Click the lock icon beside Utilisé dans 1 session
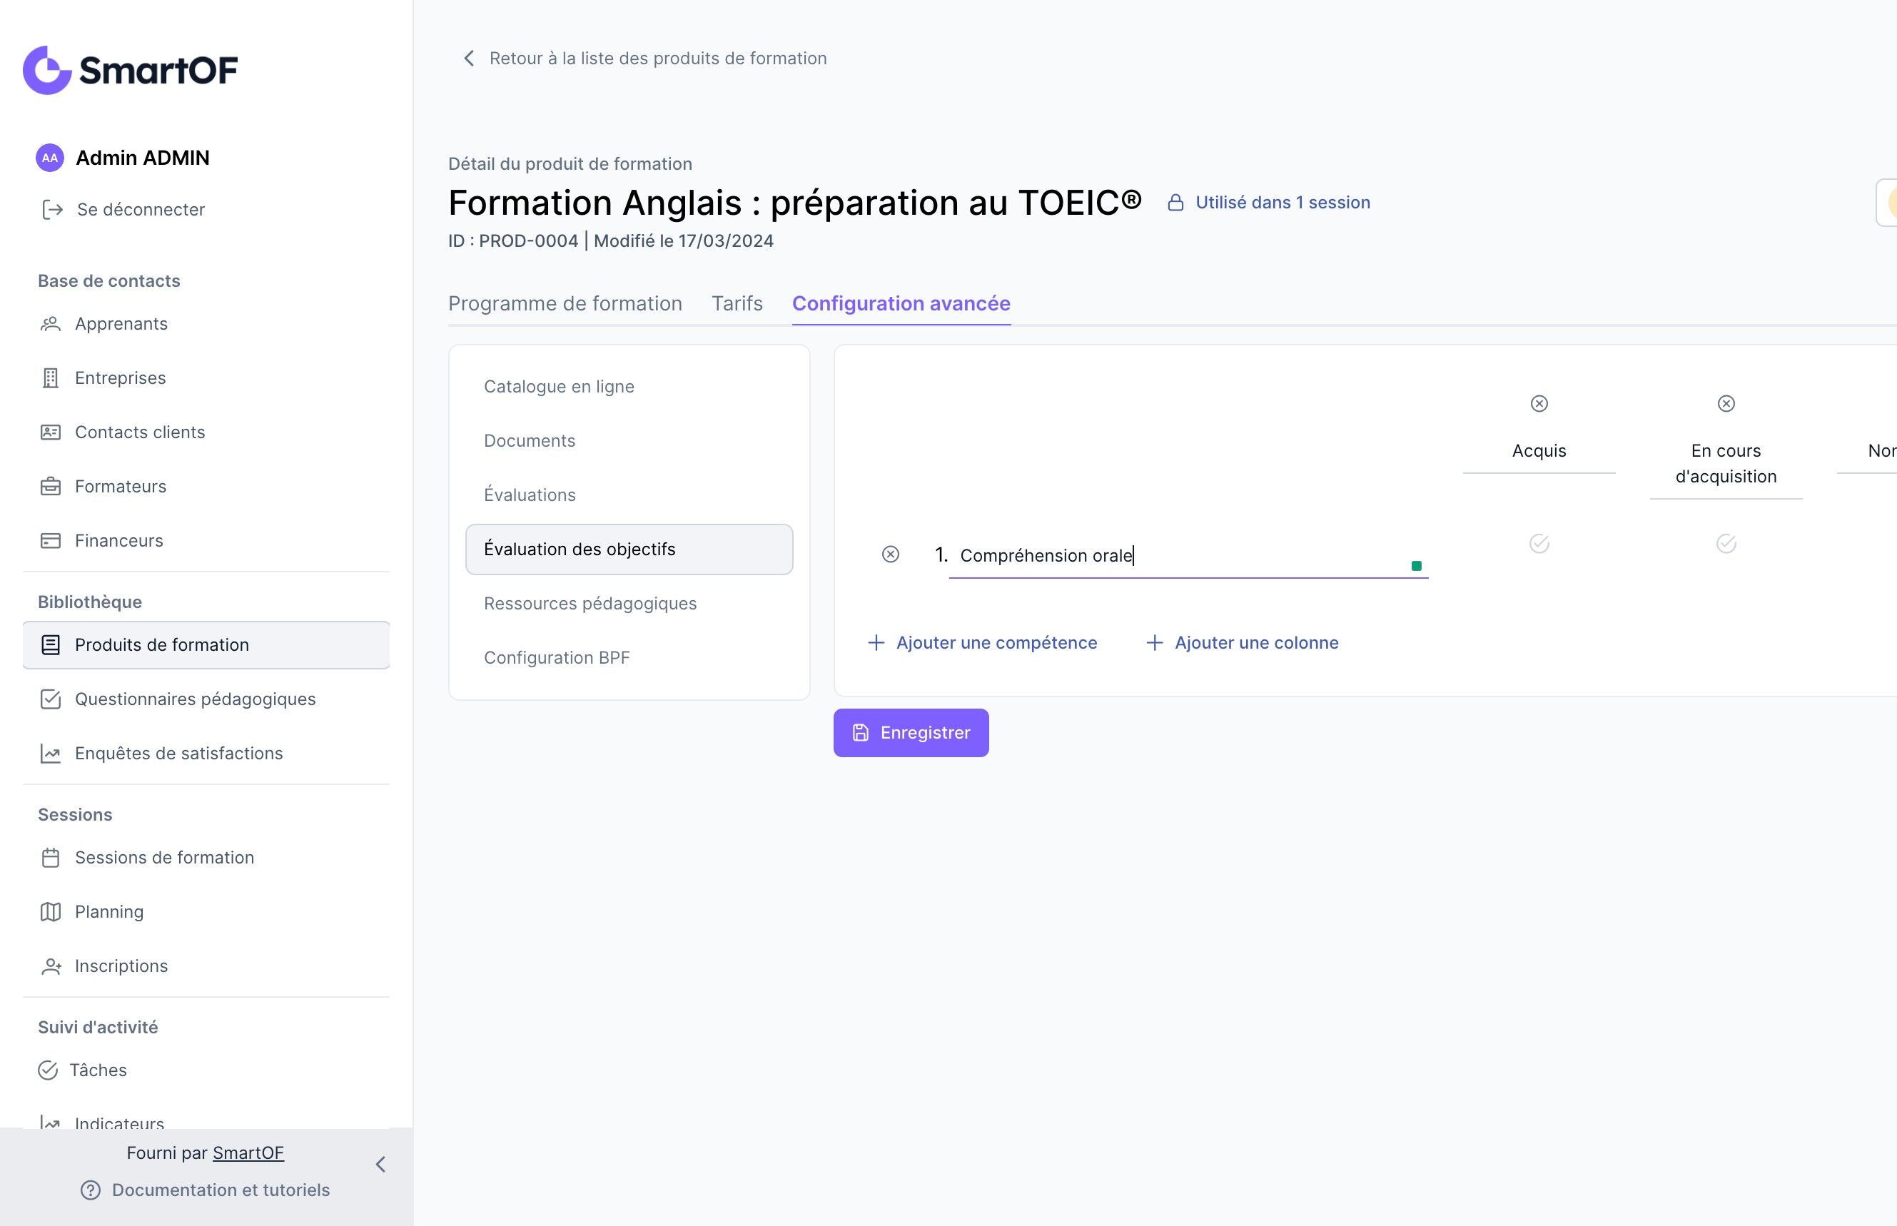Viewport: 1897px width, 1226px height. coord(1175,203)
